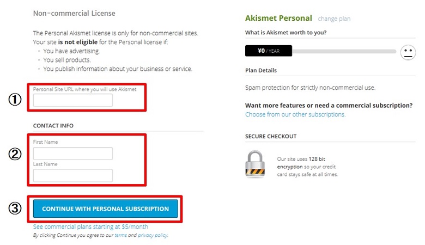
Task: Click the neutral face icon
Action: 408,52
